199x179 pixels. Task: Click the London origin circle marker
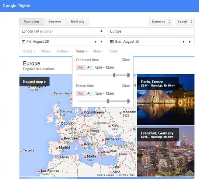click(62, 123)
